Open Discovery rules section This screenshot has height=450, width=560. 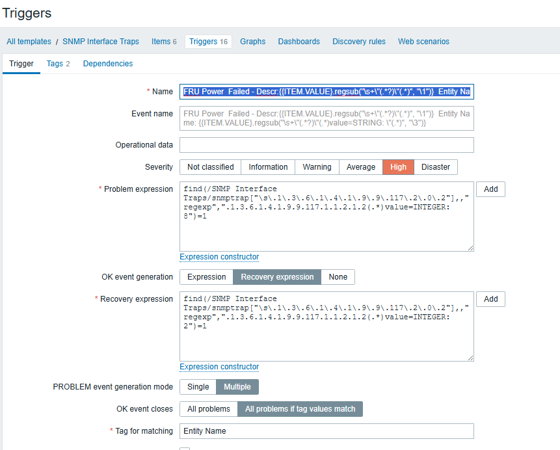(359, 42)
